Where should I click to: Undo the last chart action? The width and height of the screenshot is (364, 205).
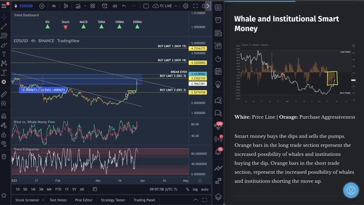pos(124,6)
